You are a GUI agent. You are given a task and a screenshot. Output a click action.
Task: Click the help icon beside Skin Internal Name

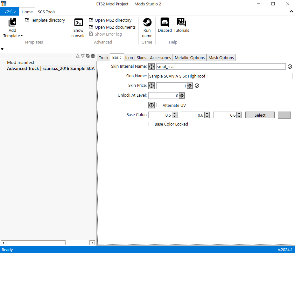pyautogui.click(x=151, y=67)
